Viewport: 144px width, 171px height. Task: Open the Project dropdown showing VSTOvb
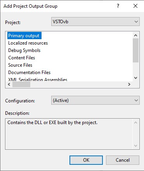(95, 22)
